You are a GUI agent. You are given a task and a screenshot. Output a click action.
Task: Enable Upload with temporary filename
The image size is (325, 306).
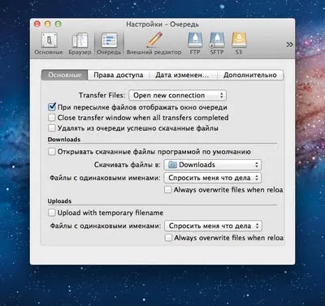pos(51,213)
